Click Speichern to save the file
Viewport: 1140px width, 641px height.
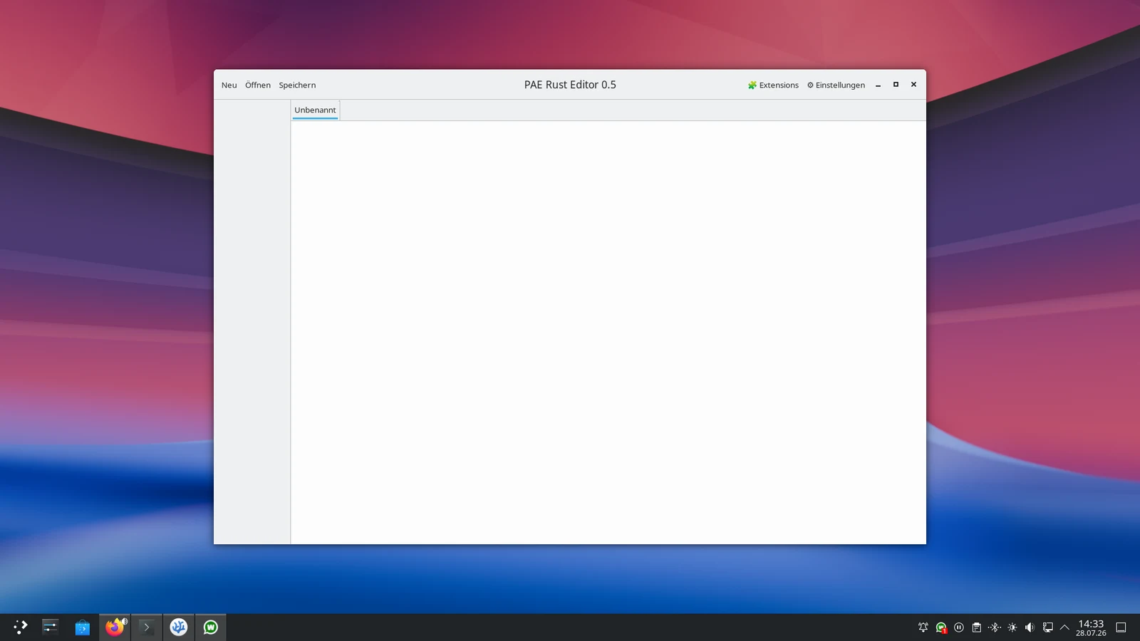coord(297,85)
